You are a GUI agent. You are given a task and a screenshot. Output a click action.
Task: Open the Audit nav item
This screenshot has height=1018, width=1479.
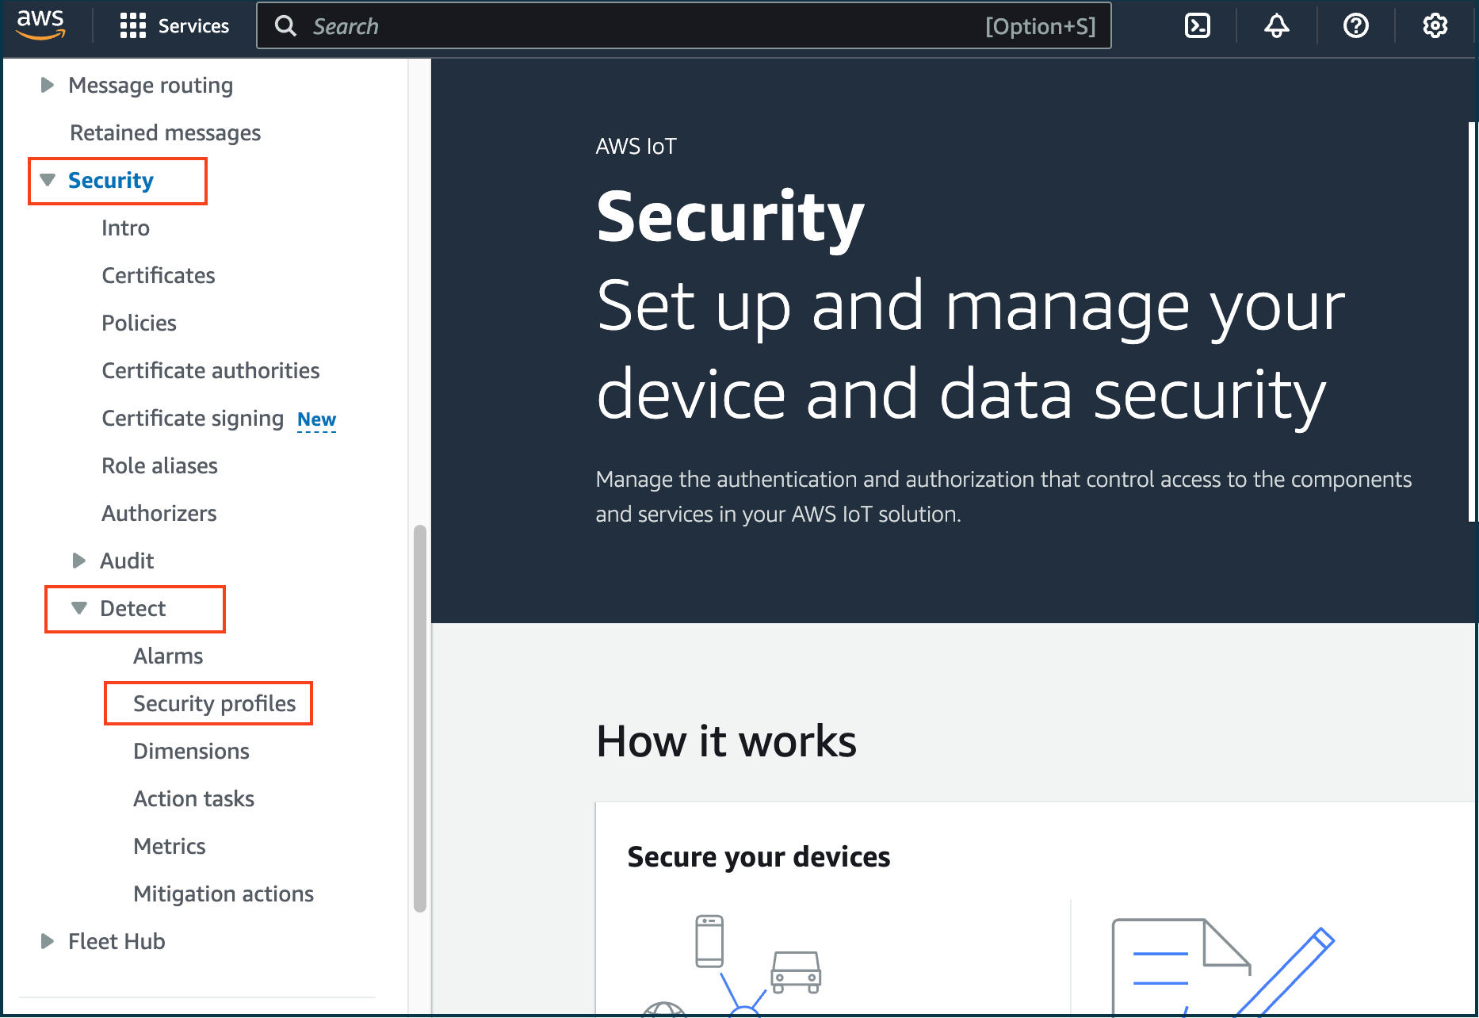pos(127,561)
